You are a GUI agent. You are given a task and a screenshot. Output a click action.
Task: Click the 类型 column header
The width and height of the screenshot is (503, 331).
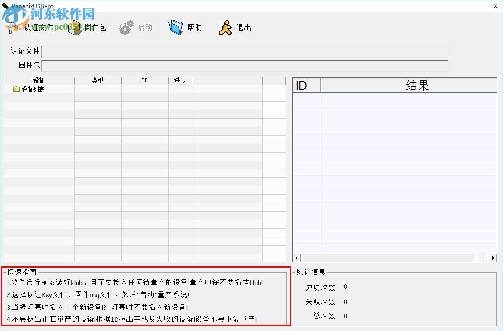point(98,80)
